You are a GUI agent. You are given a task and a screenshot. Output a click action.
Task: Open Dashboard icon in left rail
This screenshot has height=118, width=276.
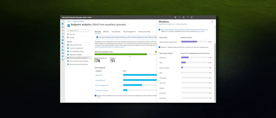pos(63,27)
